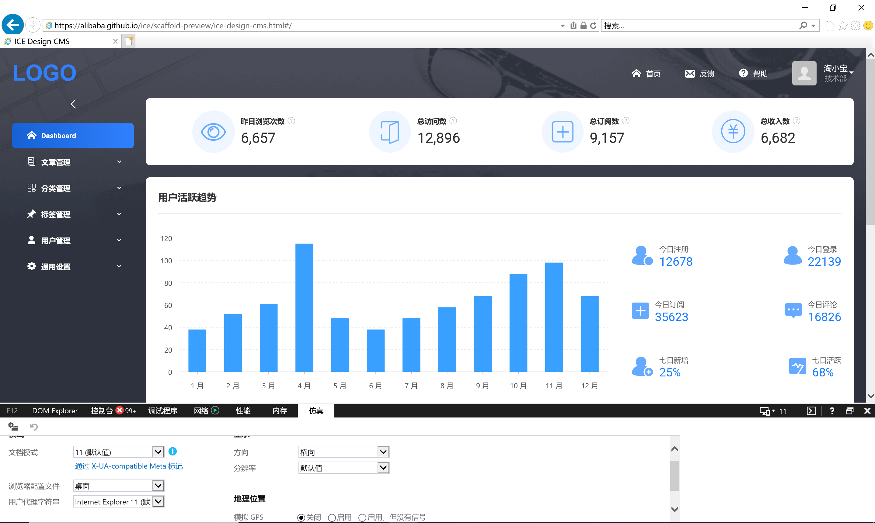Viewport: 875px width, 523px height.
Task: Open 用户管理 via the user icon
Action: (31, 240)
